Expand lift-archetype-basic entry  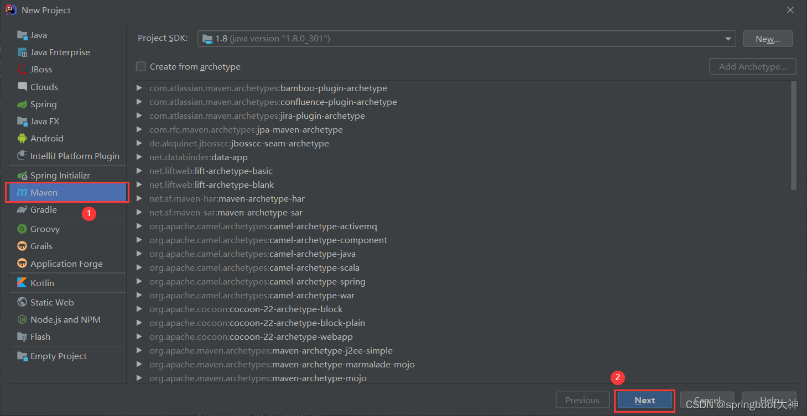pyautogui.click(x=139, y=171)
